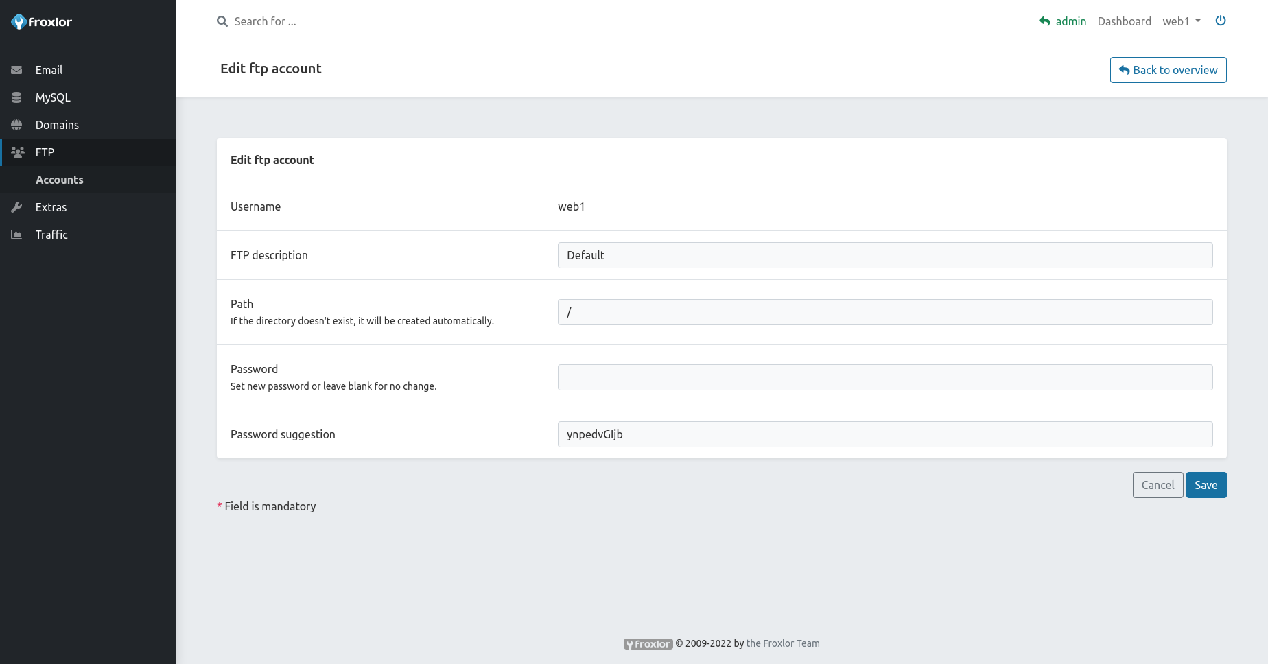Click the power logout icon
Screen dimensions: 1268x664
(1221, 21)
